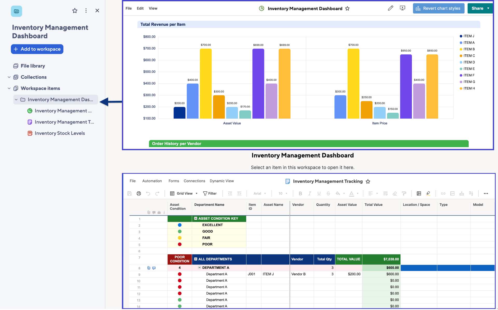Click the Add to workspace button
The height and width of the screenshot is (310, 498).
click(x=37, y=49)
